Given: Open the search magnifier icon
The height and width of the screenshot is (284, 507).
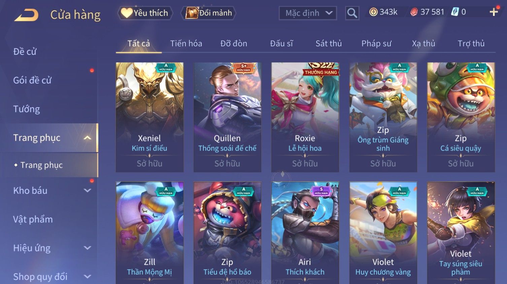Looking at the screenshot, I should tap(352, 13).
